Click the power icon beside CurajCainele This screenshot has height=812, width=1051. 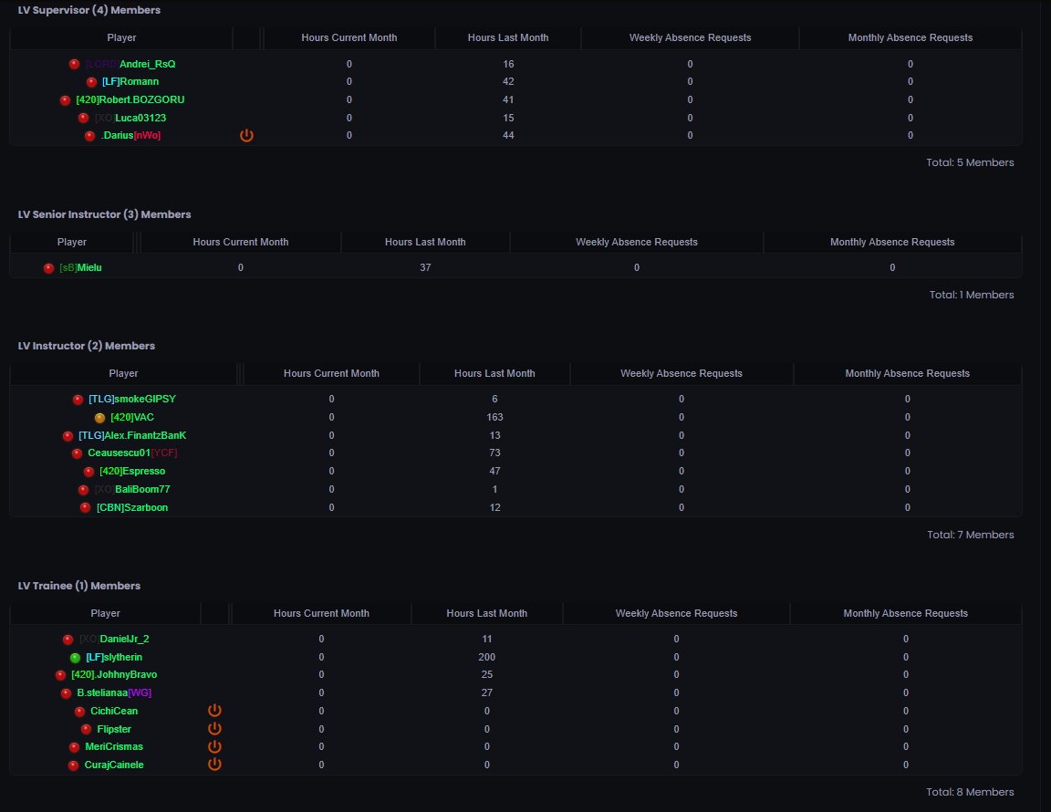pos(214,764)
